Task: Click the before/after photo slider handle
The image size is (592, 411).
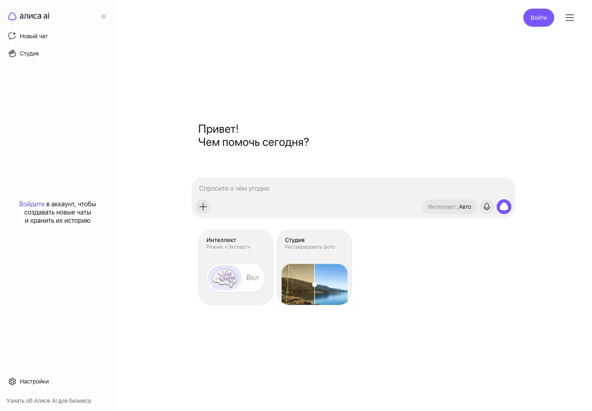Action: point(314,284)
